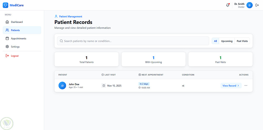263x130 pixels.
Task: Click the ACTIONS column header
Action: 244,75
